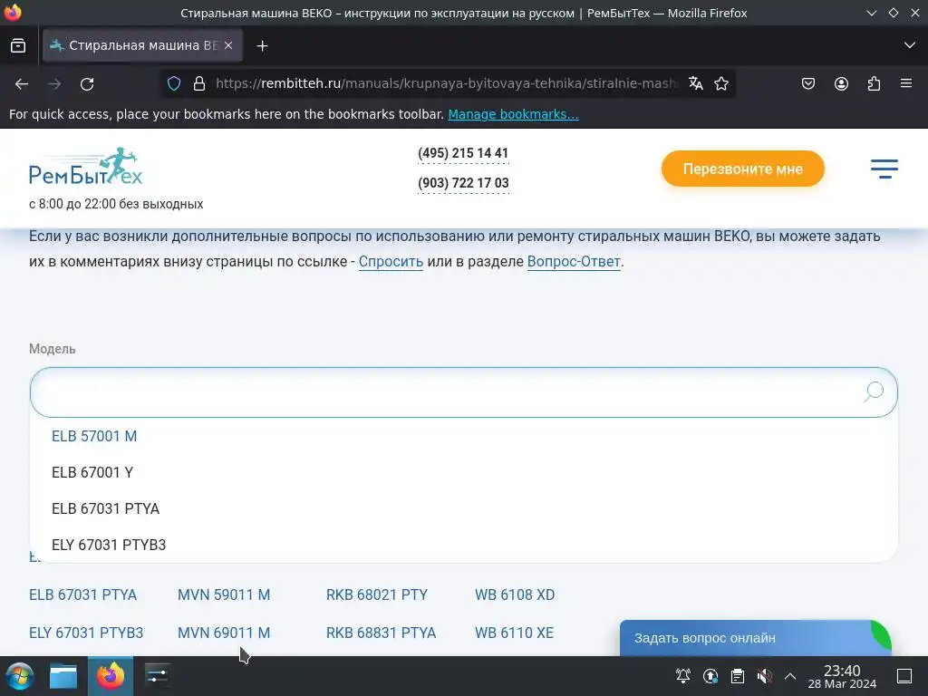Open the Manage bookmarks link
The height and width of the screenshot is (696, 928).
click(513, 114)
